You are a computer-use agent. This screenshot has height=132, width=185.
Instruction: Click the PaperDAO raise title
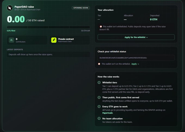(x=24, y=7)
